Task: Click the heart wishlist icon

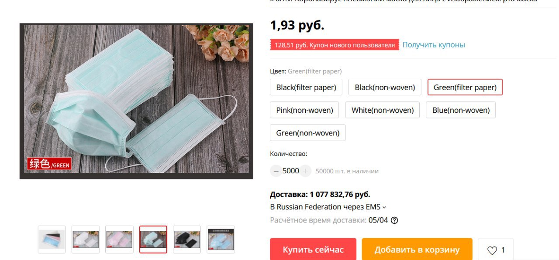Action: point(492,250)
